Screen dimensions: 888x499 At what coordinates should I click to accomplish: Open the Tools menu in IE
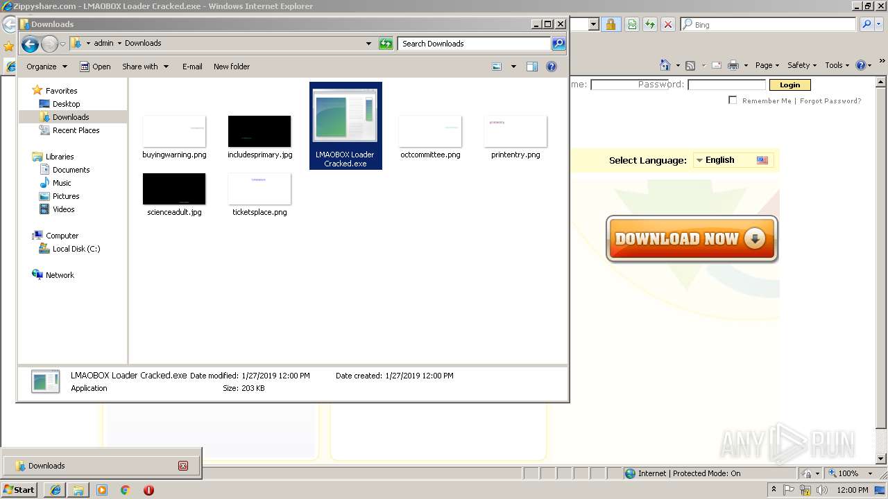pos(837,65)
